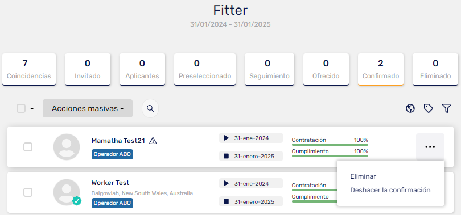This screenshot has width=461, height=215.
Task: Open the search magnifier icon
Action: [150, 108]
